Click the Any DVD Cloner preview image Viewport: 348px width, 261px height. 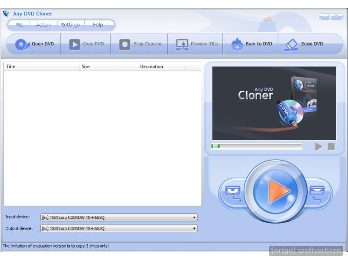point(274,103)
